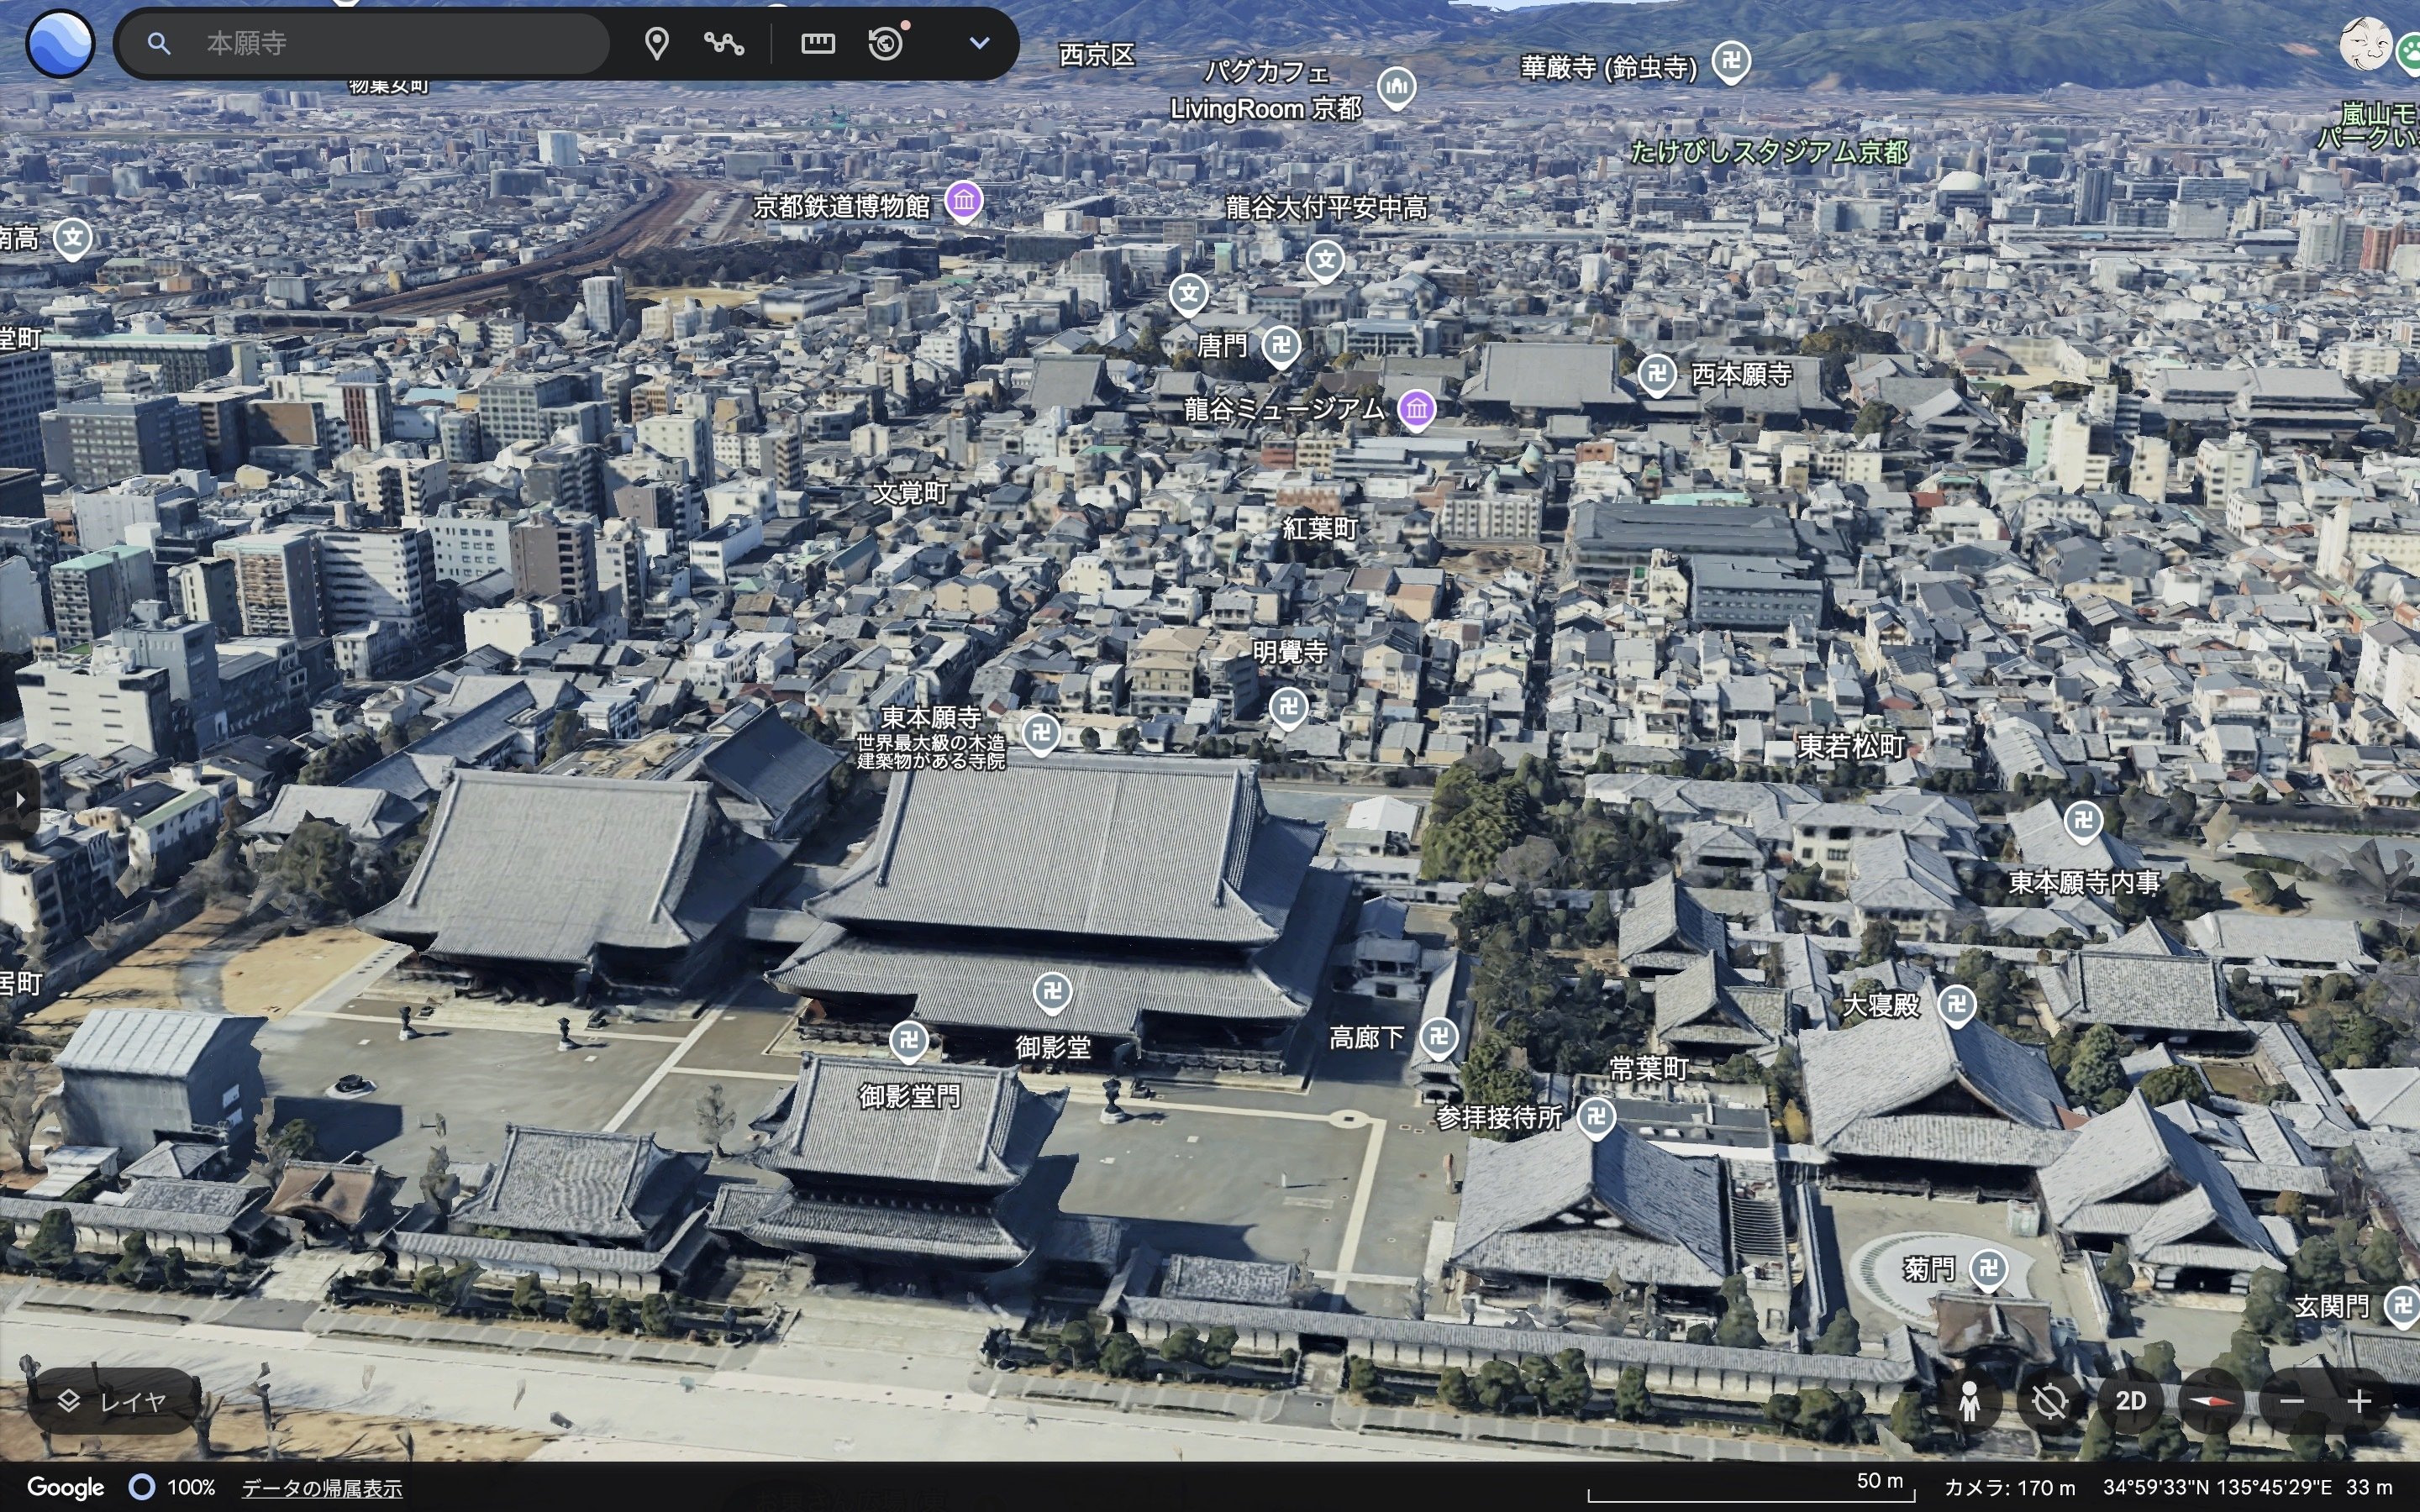This screenshot has width=2420, height=1512.
Task: Select the 参拝接待所 temple marker
Action: [1597, 1117]
